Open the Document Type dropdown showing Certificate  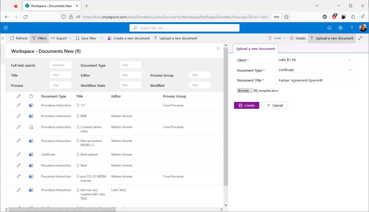click(314, 70)
